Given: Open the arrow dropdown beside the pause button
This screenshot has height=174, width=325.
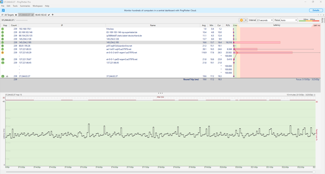Looking at the screenshot, I should coord(246,20).
